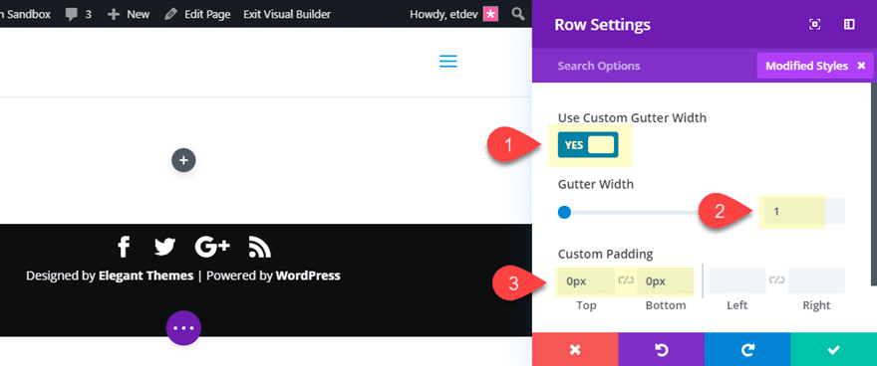Save Row Settings with green checkmark

834,350
